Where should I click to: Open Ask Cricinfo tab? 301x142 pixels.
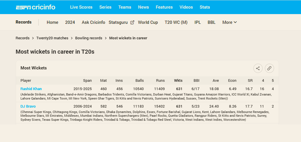coord(93,22)
